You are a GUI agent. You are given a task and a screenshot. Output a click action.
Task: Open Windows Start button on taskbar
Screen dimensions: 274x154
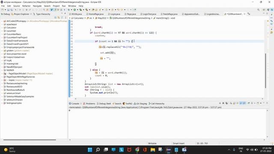tap(90, 150)
